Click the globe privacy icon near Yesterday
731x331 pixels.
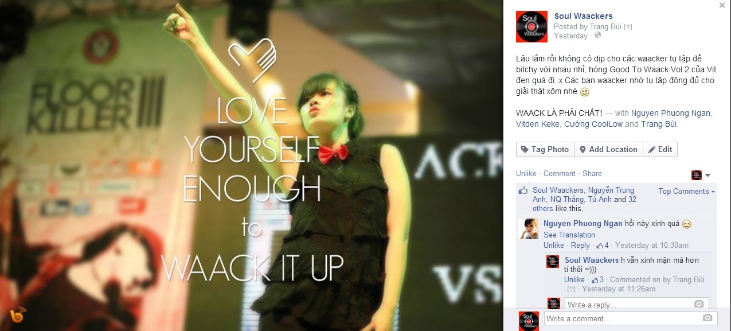point(598,36)
